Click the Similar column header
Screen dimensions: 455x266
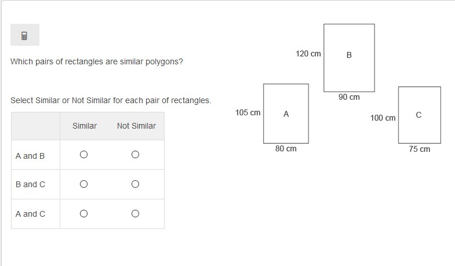pyautogui.click(x=85, y=126)
